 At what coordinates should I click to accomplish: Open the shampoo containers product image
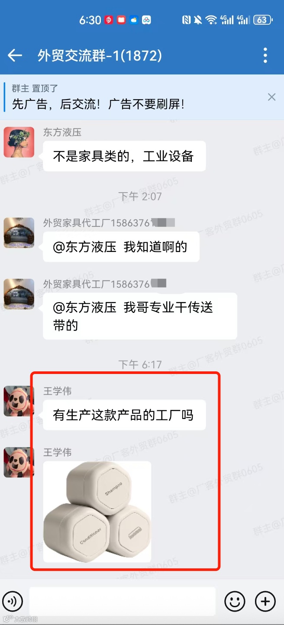click(x=97, y=512)
